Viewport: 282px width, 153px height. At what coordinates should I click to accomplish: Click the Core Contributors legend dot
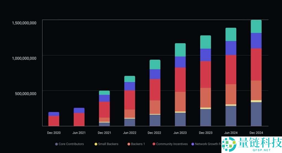(x=56, y=144)
